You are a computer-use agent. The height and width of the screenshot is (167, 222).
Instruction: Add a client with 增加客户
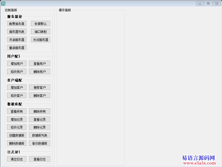17,87
